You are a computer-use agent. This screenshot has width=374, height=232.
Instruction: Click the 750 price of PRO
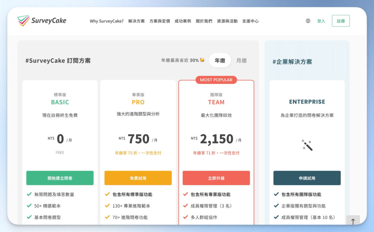click(138, 139)
